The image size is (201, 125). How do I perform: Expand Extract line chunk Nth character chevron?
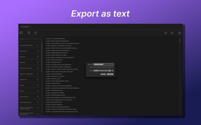coord(38,108)
